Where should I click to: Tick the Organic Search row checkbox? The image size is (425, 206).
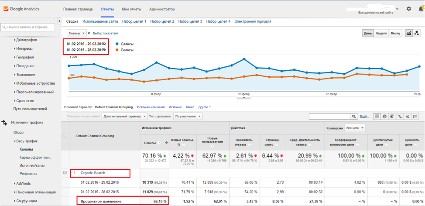pyautogui.click(x=65, y=173)
